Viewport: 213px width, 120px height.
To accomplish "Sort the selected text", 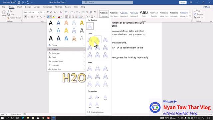I will (x=91, y=12).
